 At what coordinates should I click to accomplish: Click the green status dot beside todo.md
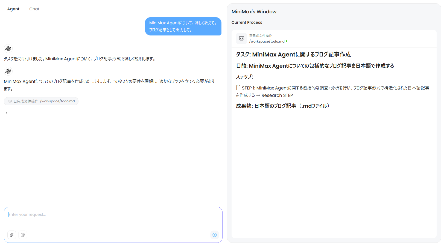click(287, 41)
